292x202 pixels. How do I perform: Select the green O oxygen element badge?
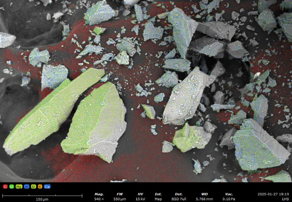pyautogui.click(x=12, y=187)
